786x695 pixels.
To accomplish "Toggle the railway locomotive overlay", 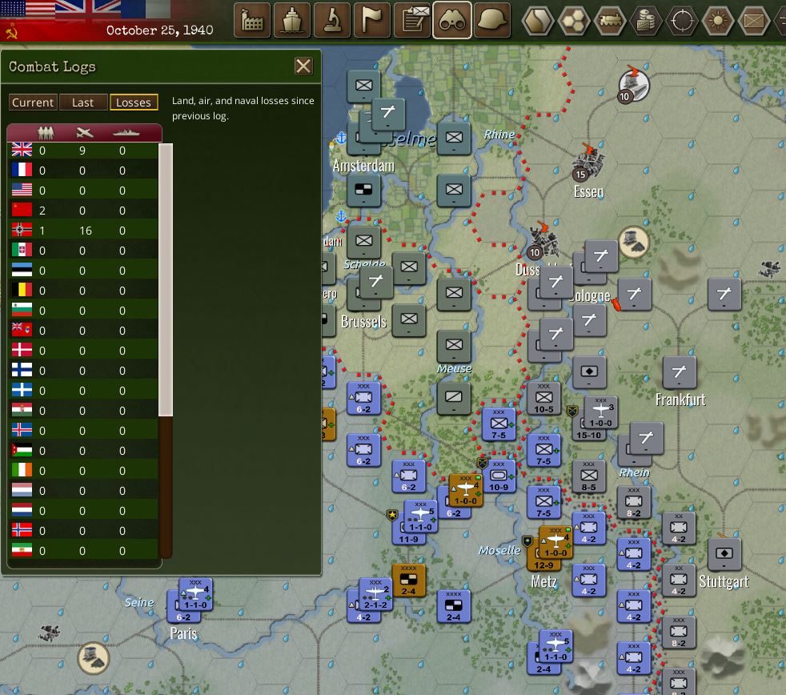I will click(x=610, y=21).
